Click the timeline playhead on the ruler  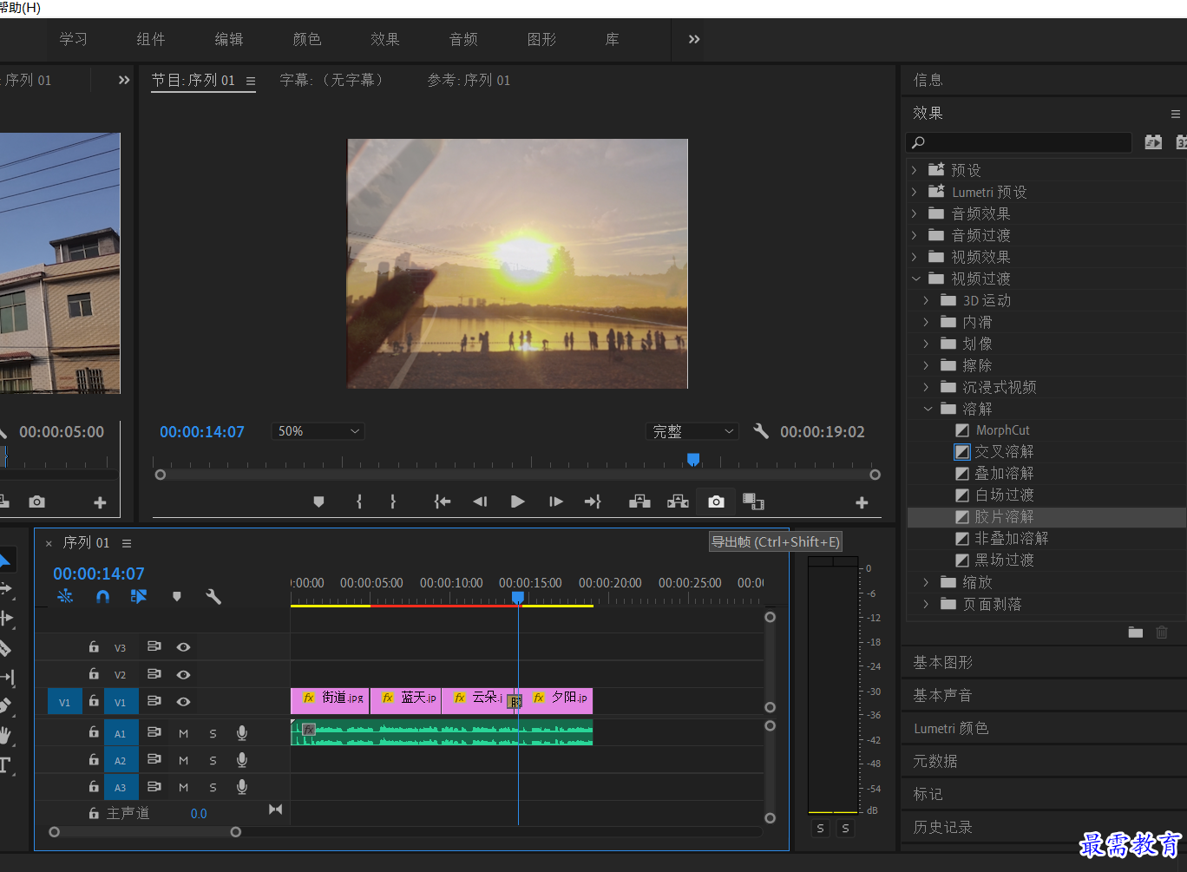click(x=518, y=598)
